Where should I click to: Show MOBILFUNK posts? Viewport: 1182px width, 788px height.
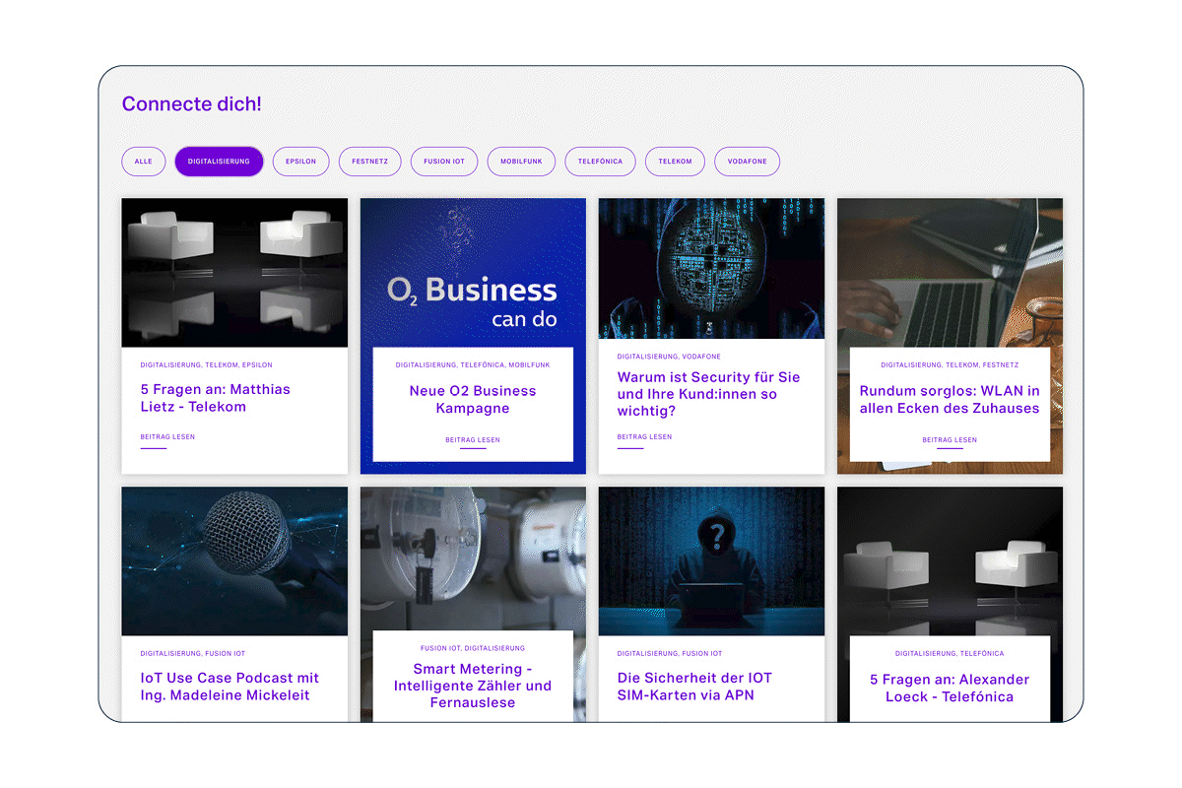tap(522, 162)
